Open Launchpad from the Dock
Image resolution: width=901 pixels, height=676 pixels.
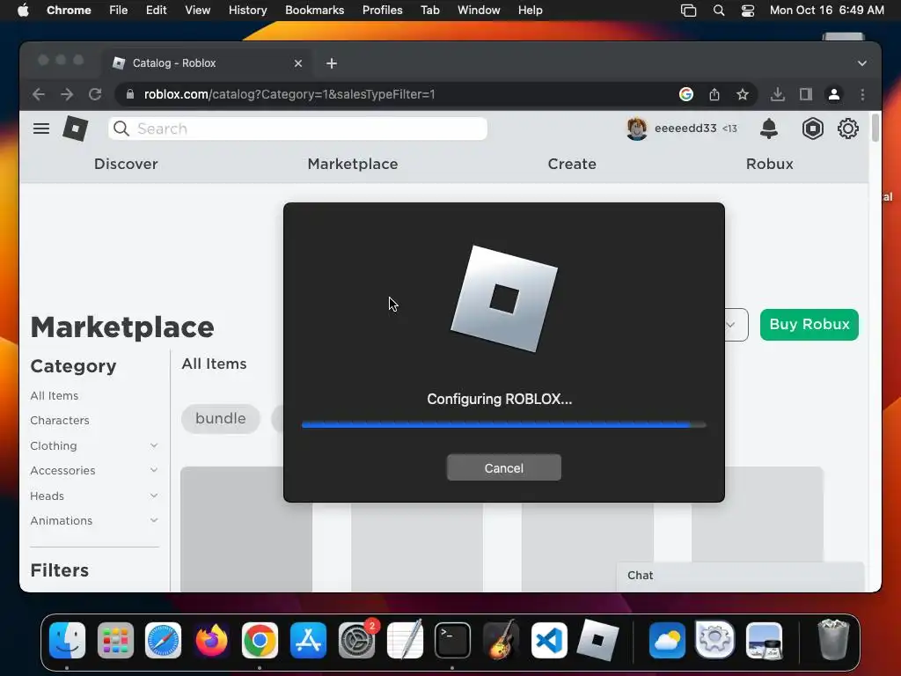[x=115, y=641]
